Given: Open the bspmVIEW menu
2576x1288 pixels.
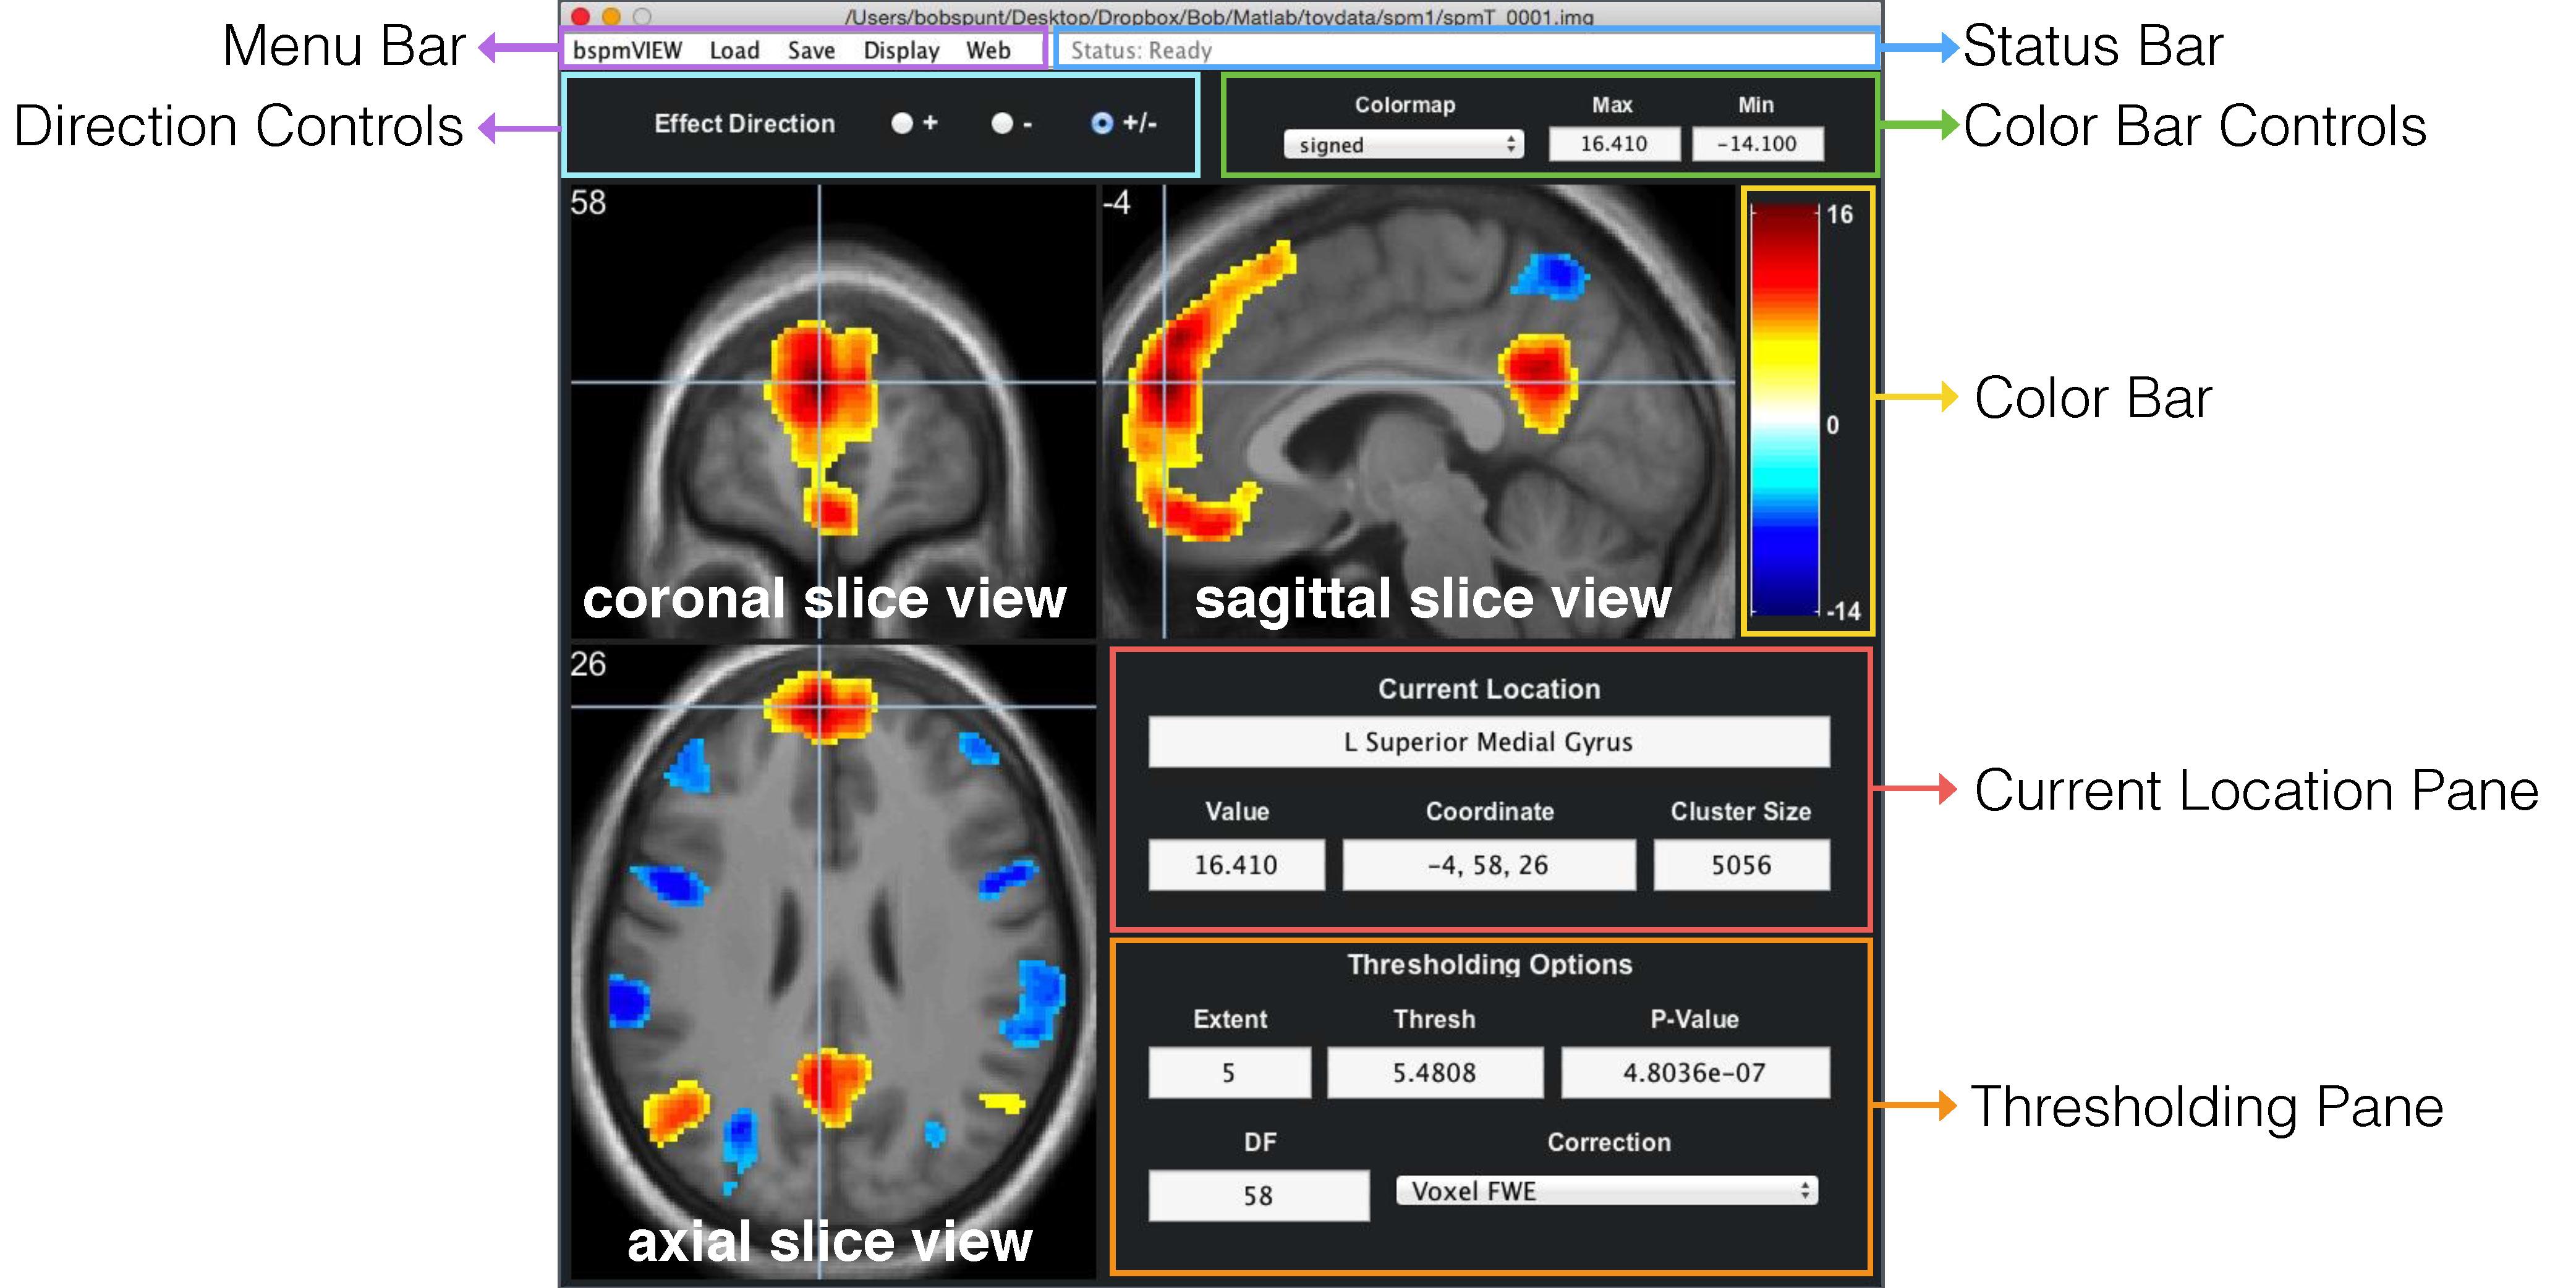Looking at the screenshot, I should coord(627,50).
